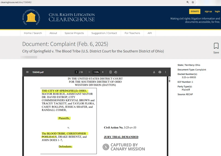This screenshot has width=221, height=156.
Task: Click the DONATE button
Action: [x=195, y=11]
